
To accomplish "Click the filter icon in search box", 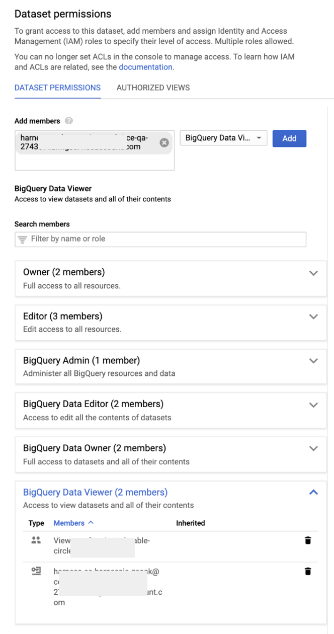I will [x=23, y=239].
